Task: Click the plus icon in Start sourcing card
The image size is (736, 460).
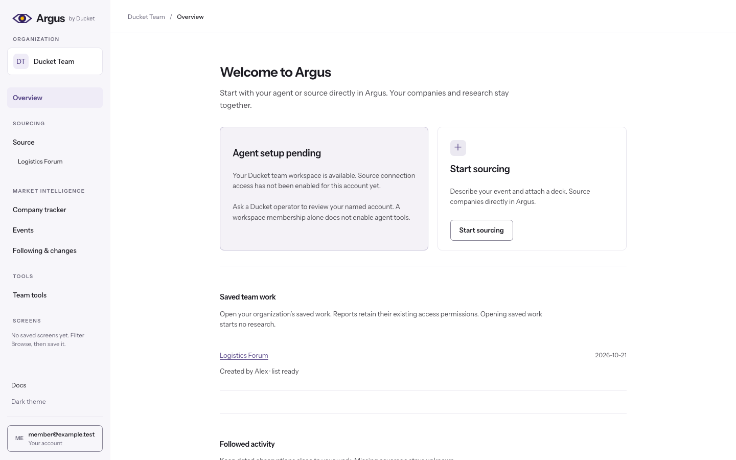Action: (458, 148)
